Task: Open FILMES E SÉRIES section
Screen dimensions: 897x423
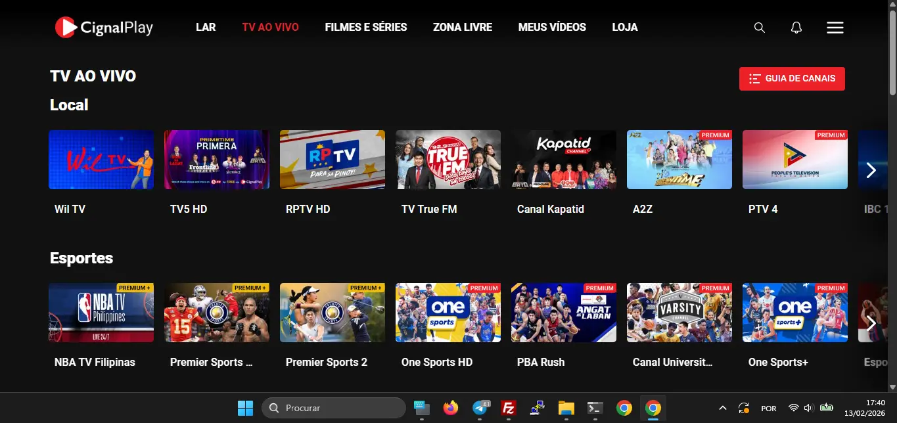Action: click(x=366, y=28)
